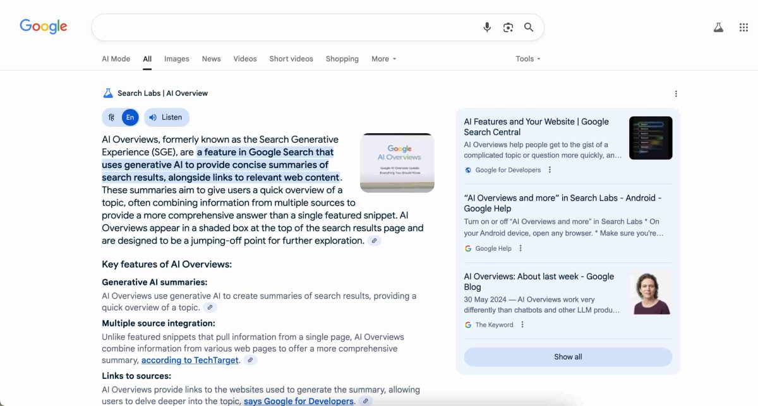This screenshot has height=406, width=758.
Task: Open three-dot menu beside Google for Developers
Action: click(550, 170)
